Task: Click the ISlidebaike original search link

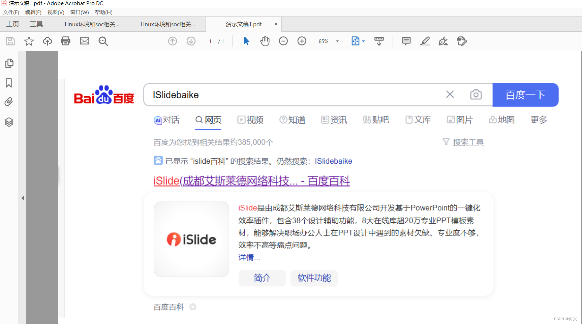Action: [x=334, y=161]
